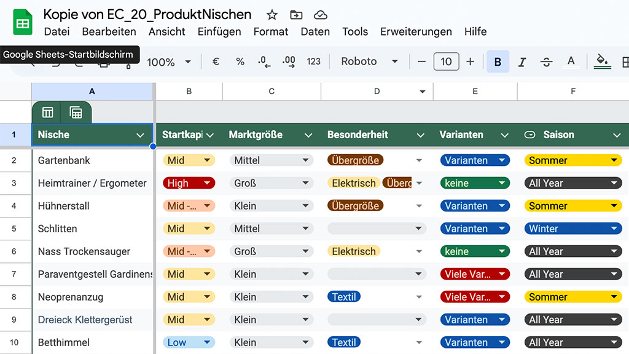Open the High dropdown chip for Heimtrainer

click(x=189, y=183)
